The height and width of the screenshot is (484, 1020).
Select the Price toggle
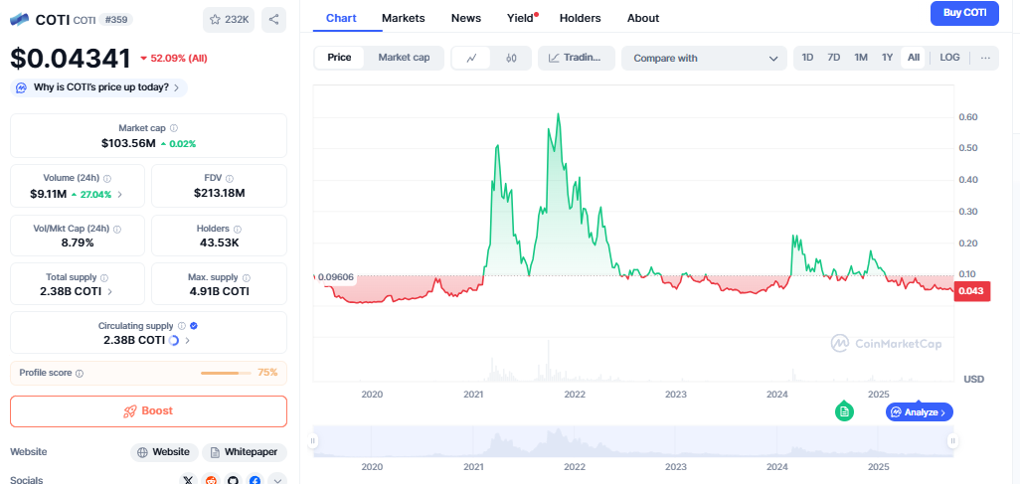tap(339, 58)
